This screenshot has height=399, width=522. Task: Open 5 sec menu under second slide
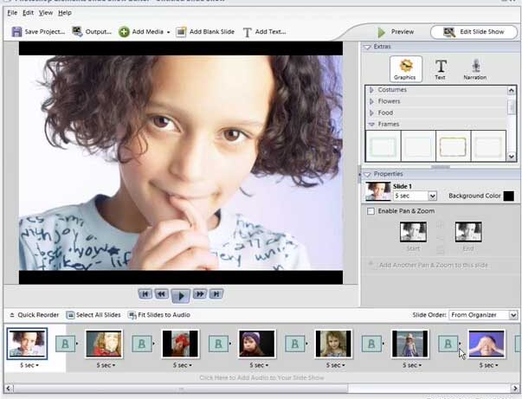coord(106,365)
